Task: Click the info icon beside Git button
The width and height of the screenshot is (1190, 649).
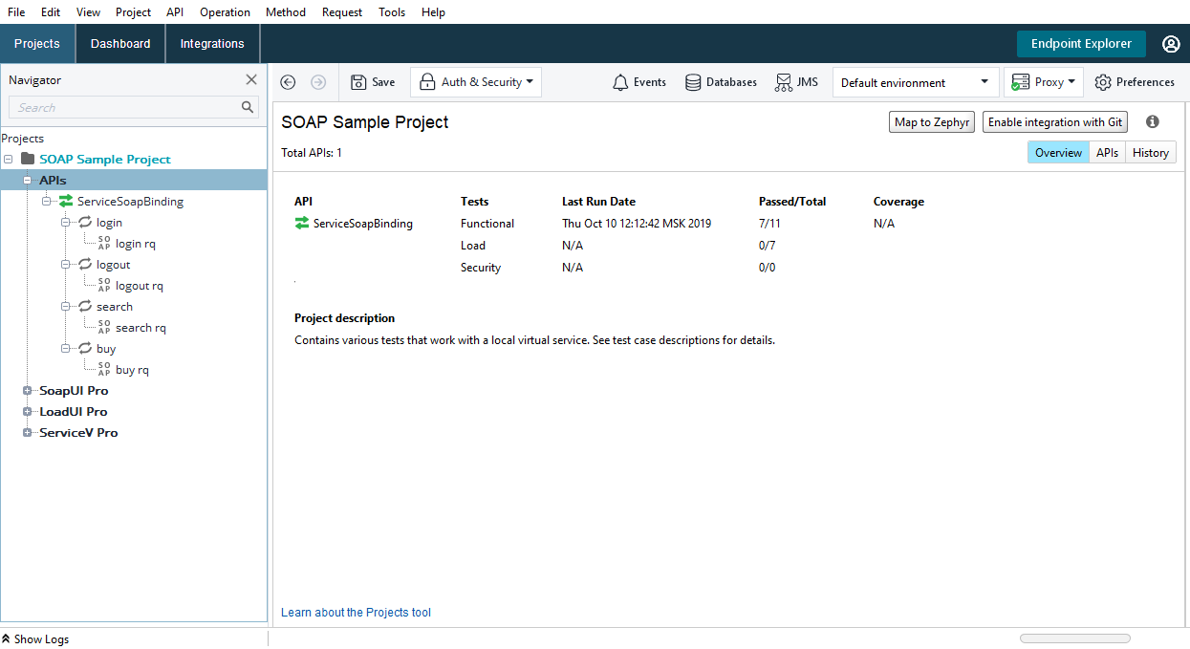Action: (x=1153, y=121)
